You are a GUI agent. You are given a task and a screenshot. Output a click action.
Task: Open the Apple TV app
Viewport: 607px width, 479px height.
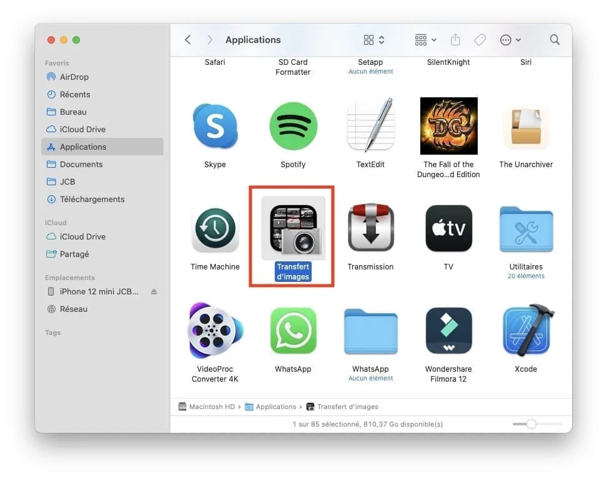click(x=448, y=228)
